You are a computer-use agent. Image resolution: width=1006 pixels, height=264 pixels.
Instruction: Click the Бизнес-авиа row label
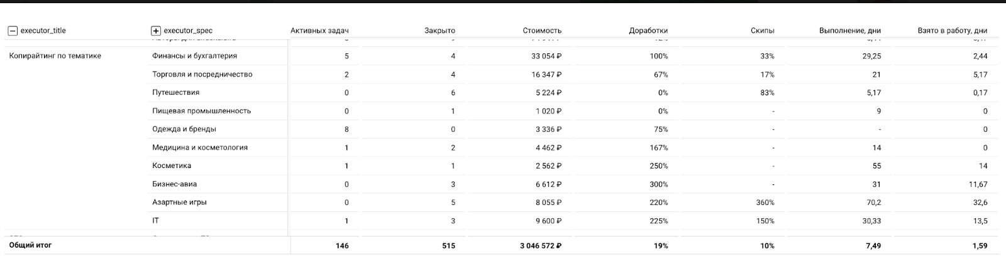point(174,184)
